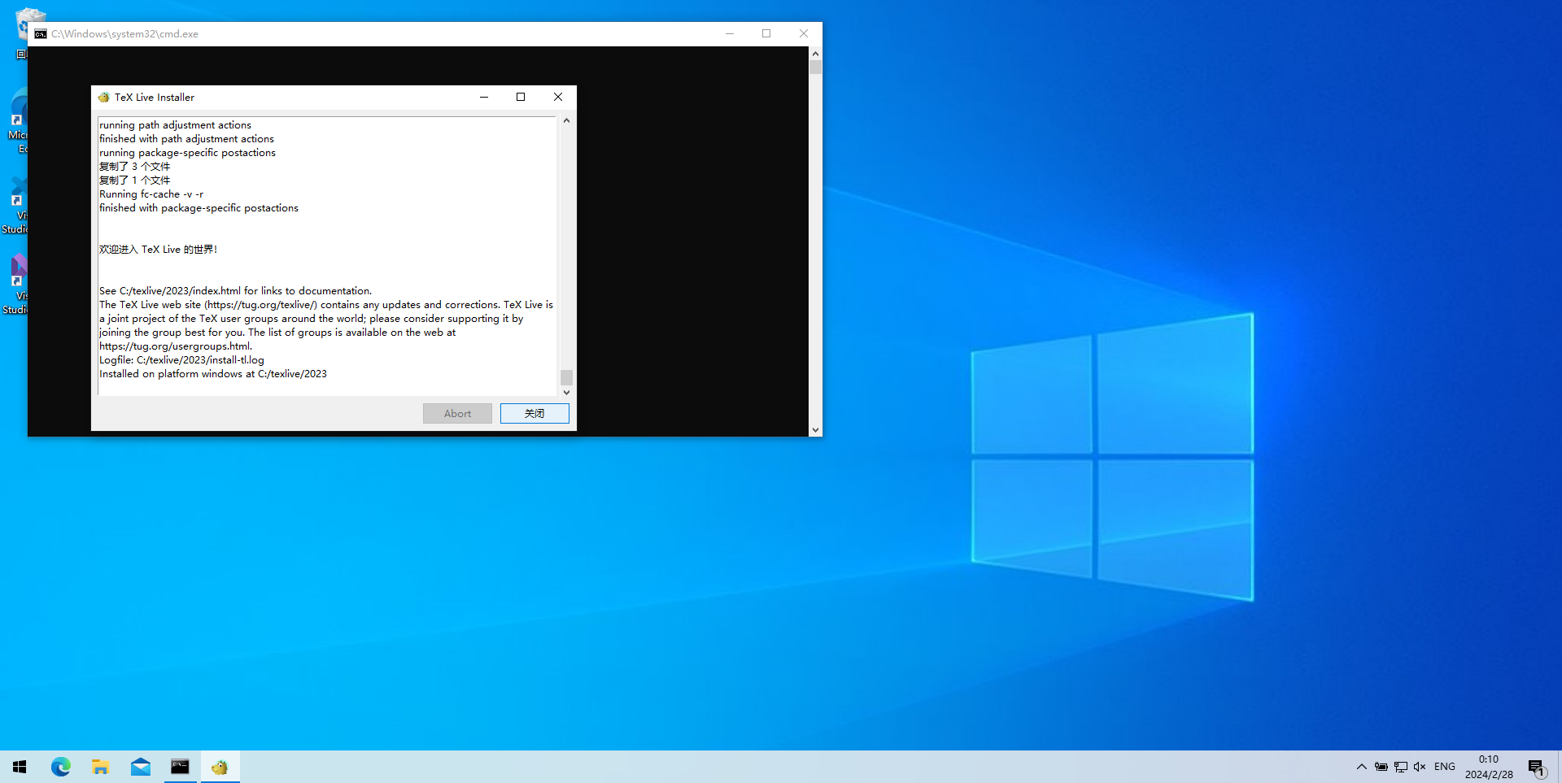
Task: Click the Visual Studio desktop shortcut
Action: [x=16, y=285]
